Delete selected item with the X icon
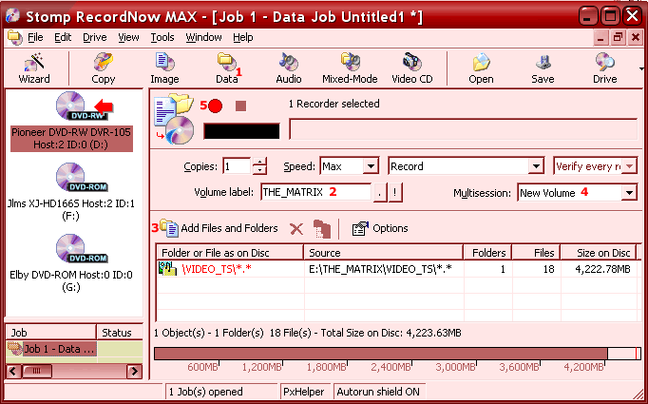 pos(296,229)
